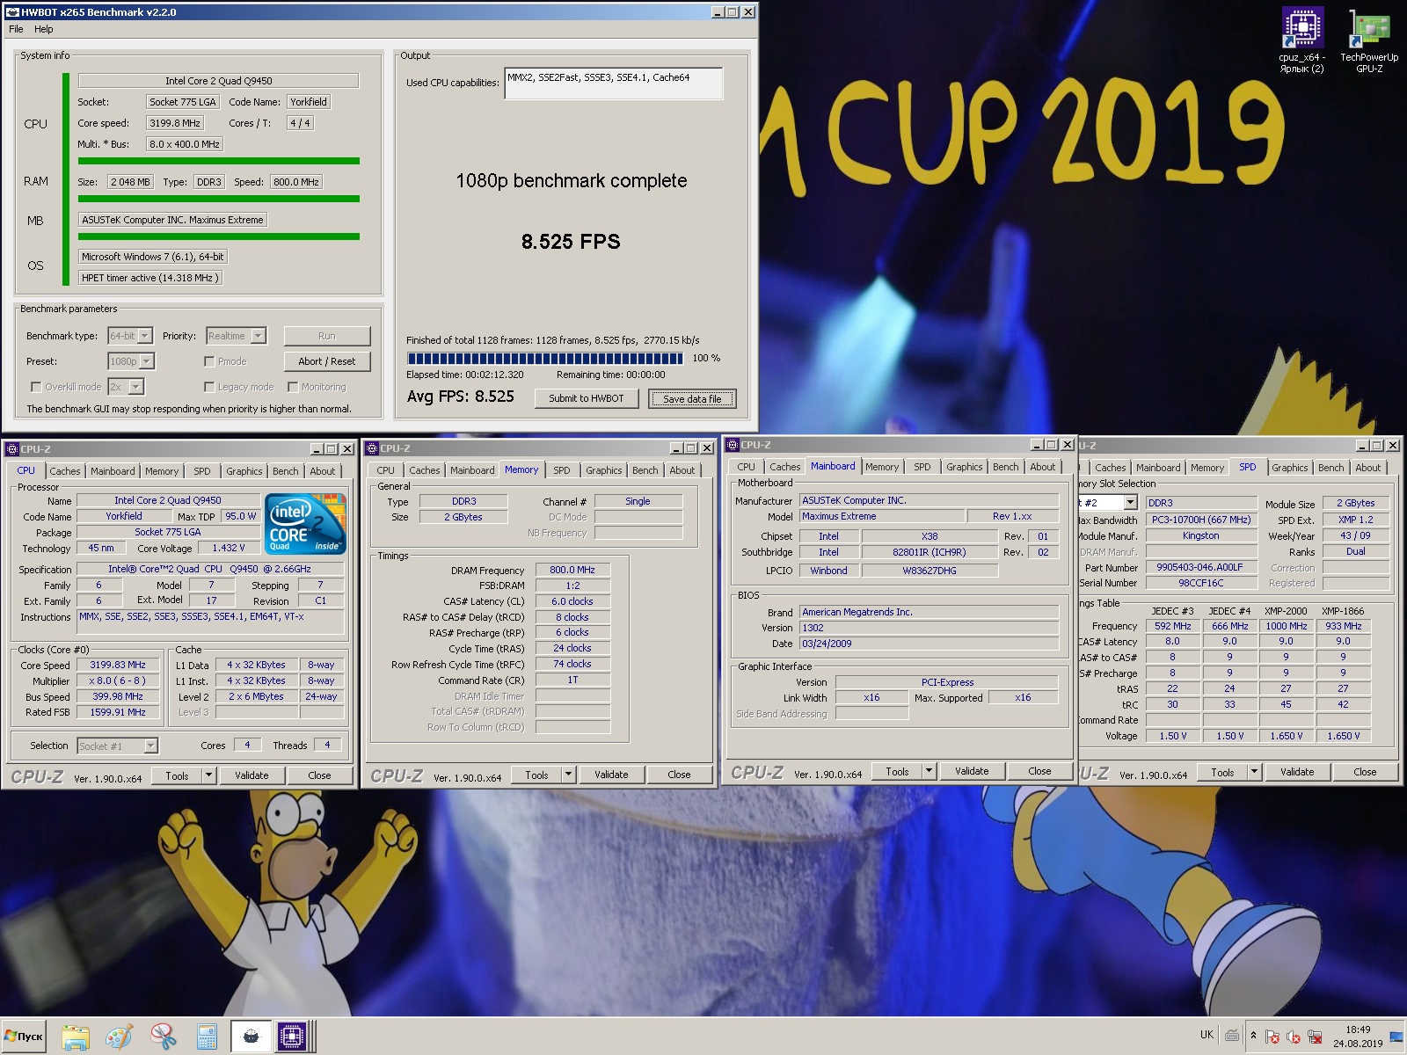Open the volume tray icon

[x=1294, y=1037]
